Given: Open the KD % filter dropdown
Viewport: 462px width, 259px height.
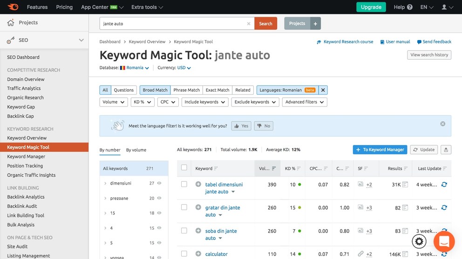Looking at the screenshot, I should [x=143, y=102].
